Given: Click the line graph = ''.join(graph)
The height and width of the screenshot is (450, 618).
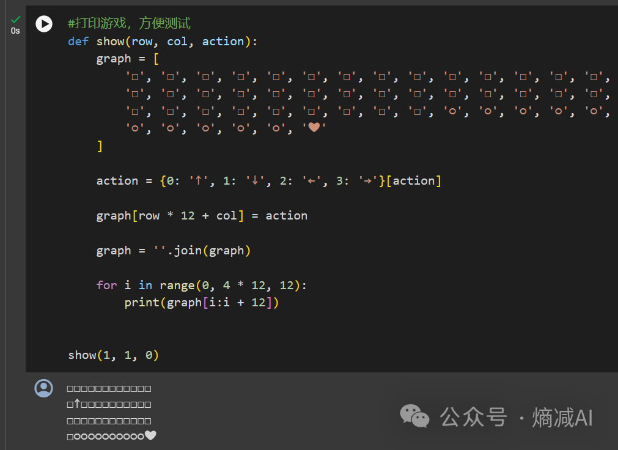Looking at the screenshot, I should (x=174, y=251).
